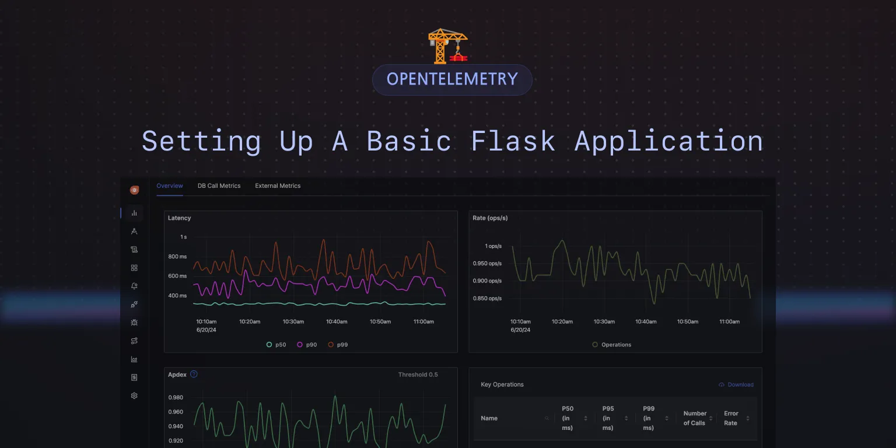
Task: Open the Alerts bell icon in sidebar
Action: point(134,286)
